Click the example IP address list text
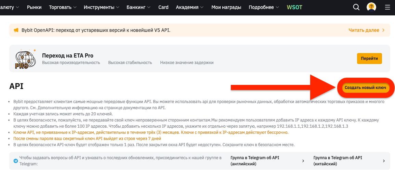The width and height of the screenshot is (395, 178). [313, 126]
